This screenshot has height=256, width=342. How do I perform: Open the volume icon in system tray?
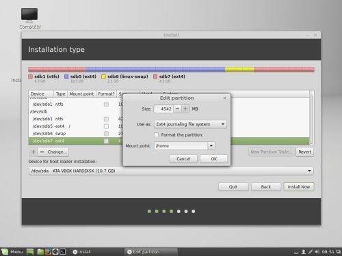tap(317, 252)
